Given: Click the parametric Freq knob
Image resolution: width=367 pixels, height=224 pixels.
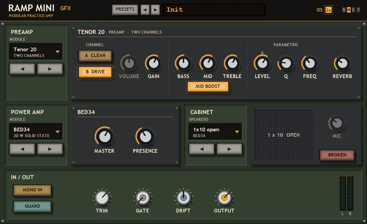Looking at the screenshot, I should (x=310, y=63).
